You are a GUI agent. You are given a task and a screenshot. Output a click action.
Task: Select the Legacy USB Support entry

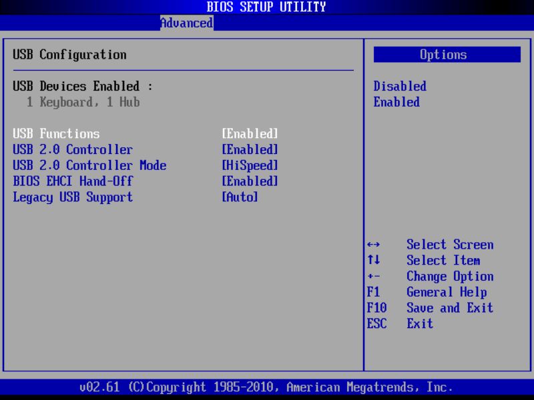(70, 197)
